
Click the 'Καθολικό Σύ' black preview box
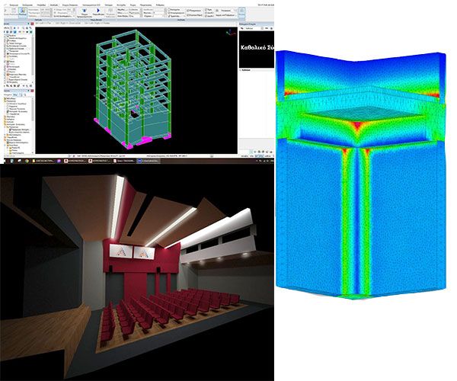pos(257,50)
